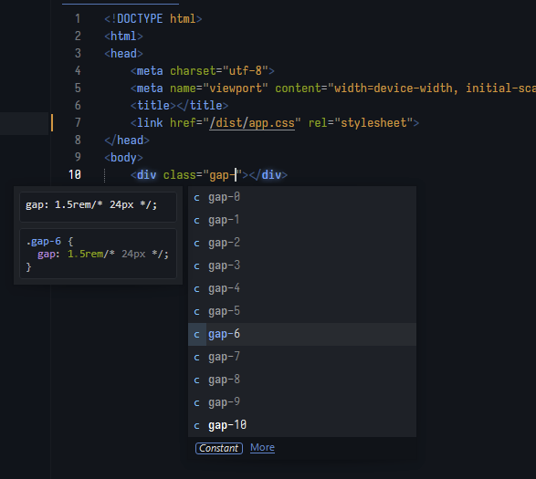Select the gap-0 completion icon
536x479 pixels.
point(197,197)
